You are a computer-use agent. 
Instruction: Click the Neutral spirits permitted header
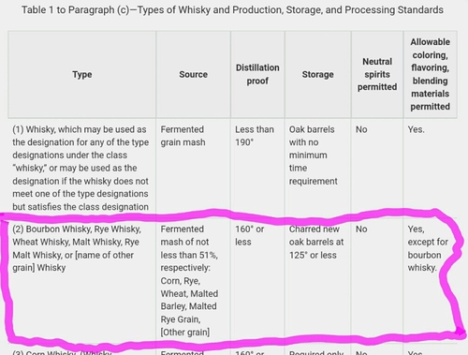tap(377, 74)
